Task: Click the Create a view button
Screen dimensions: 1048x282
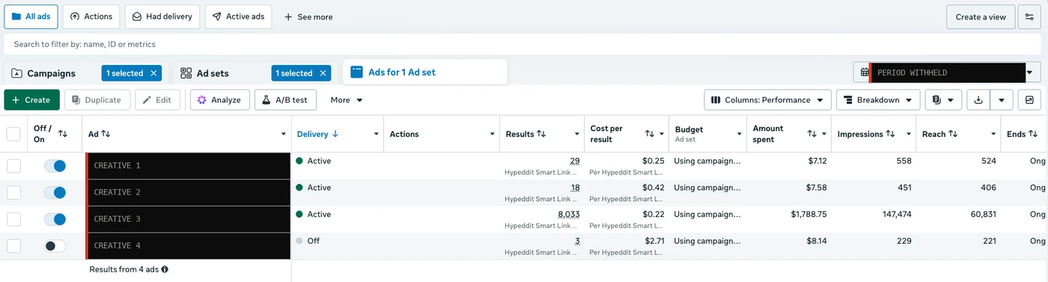Action: 981,16
